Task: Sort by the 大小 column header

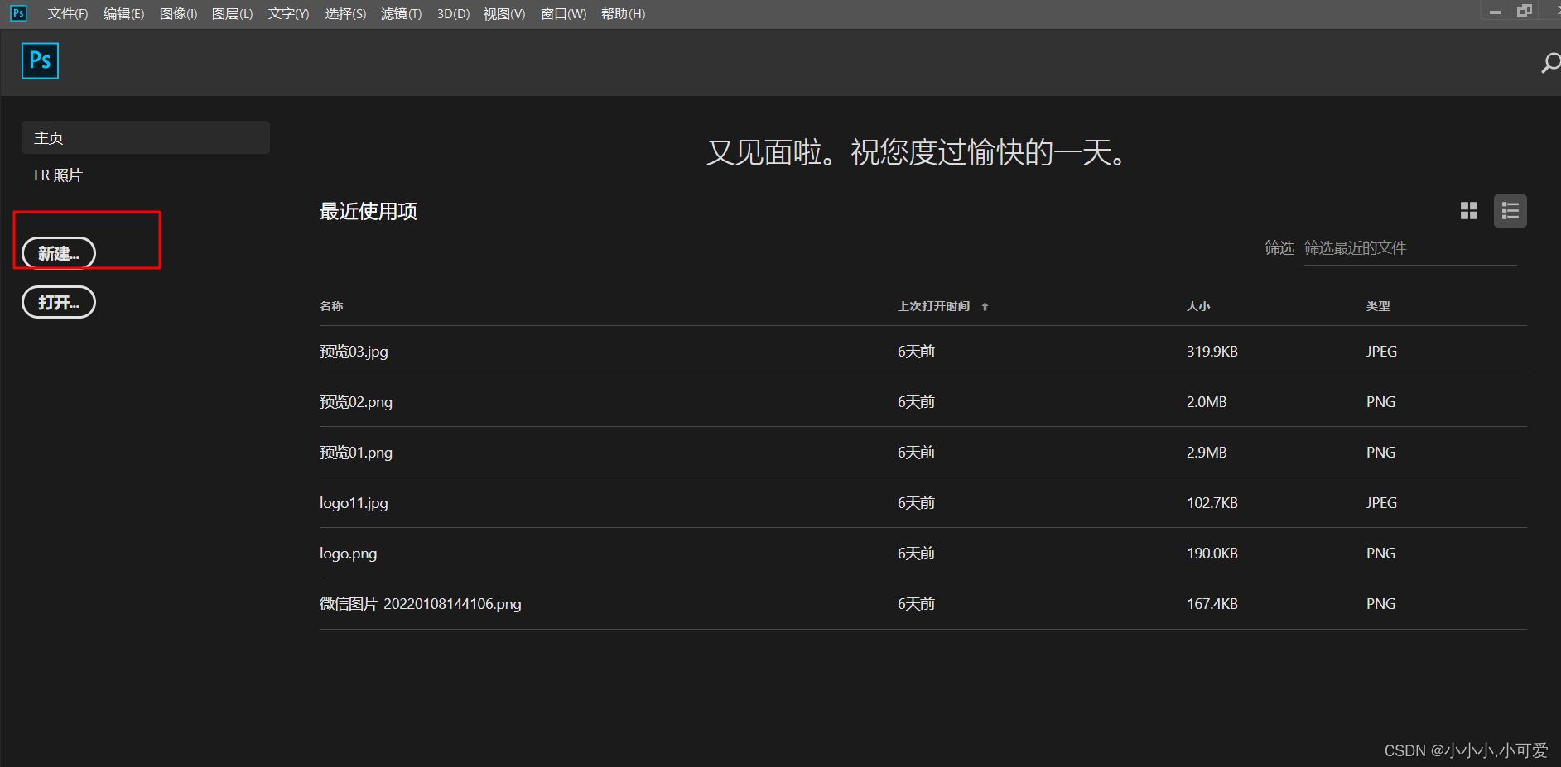Action: coord(1198,306)
